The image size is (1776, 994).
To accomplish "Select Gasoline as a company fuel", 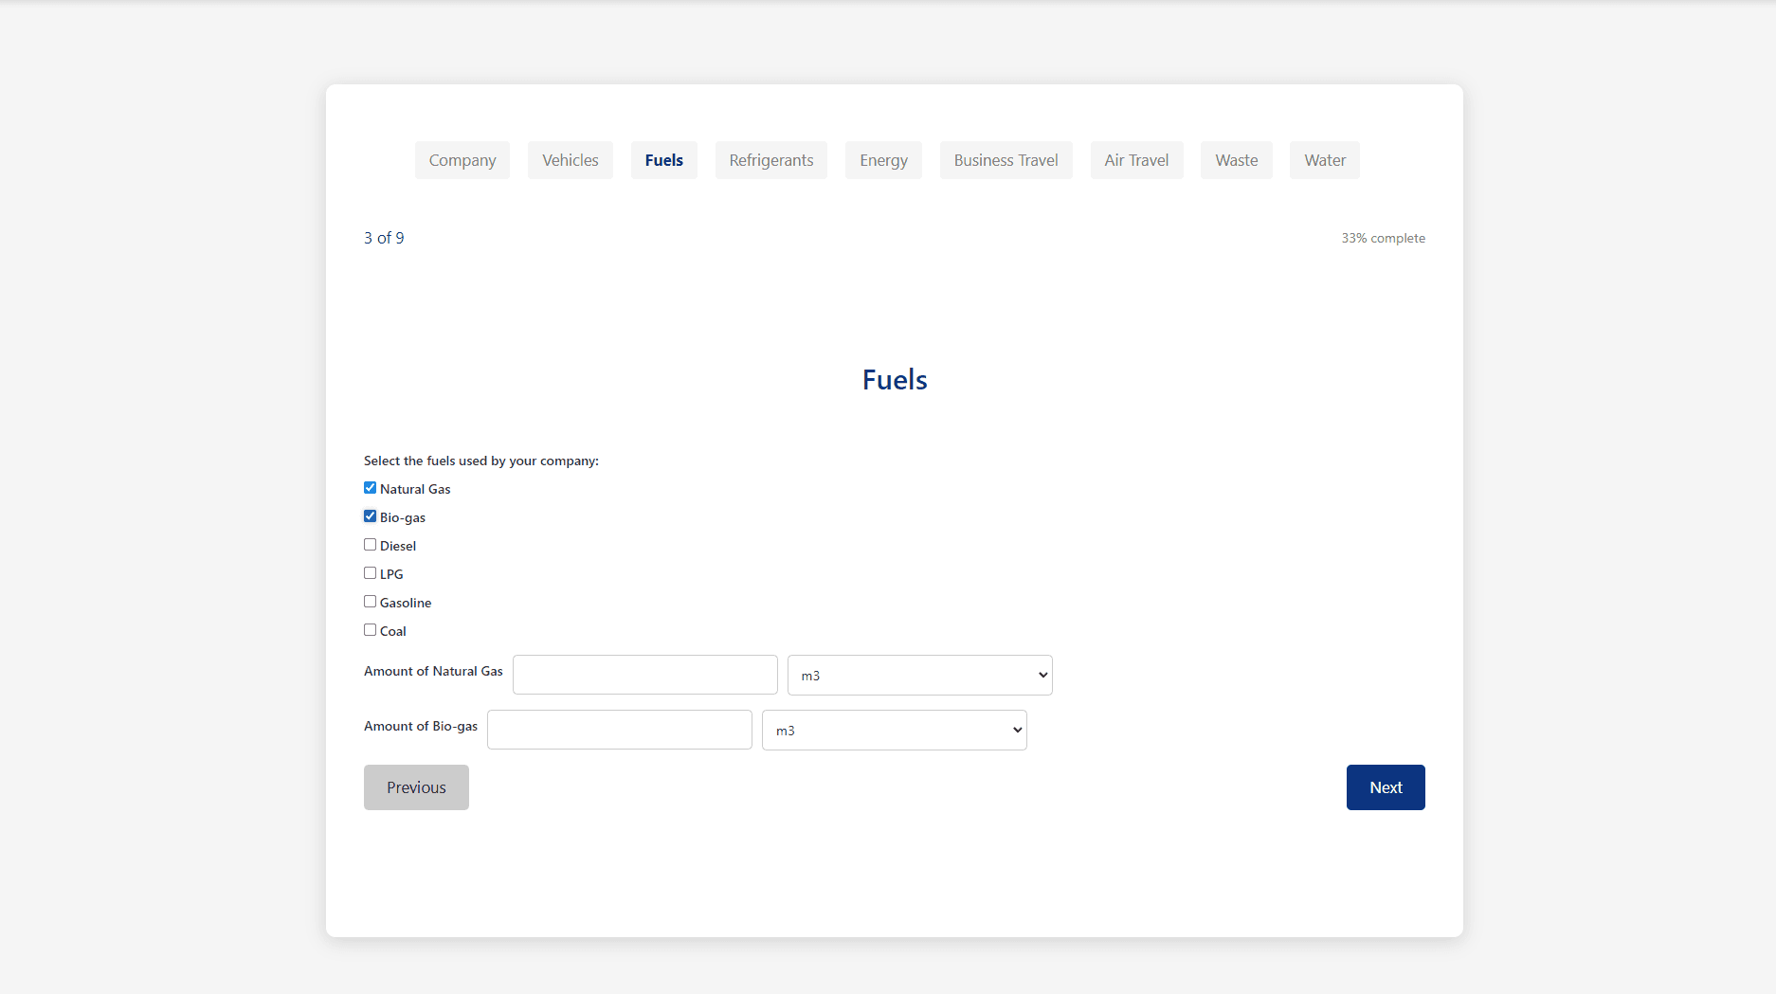I will [370, 601].
